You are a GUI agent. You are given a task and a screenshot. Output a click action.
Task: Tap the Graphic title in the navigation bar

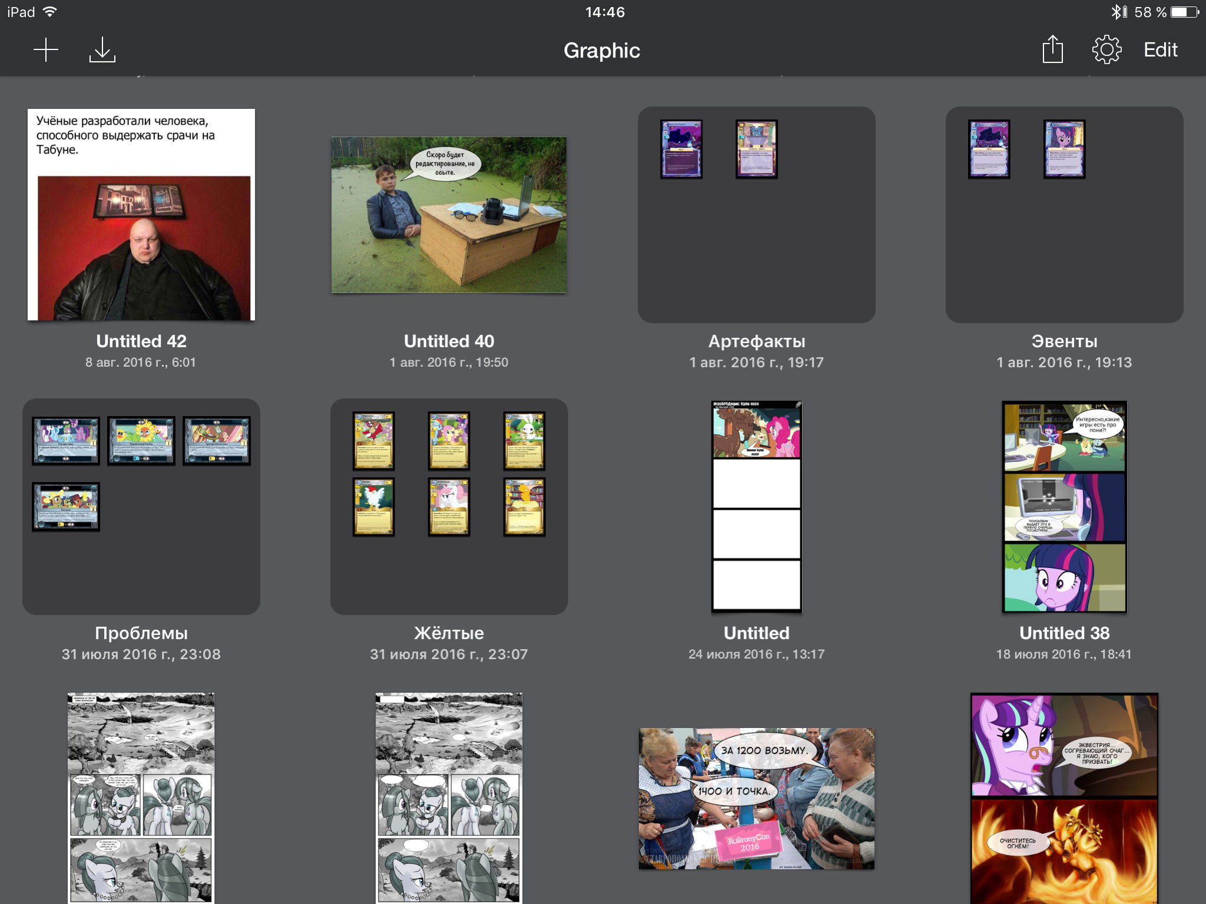[602, 51]
